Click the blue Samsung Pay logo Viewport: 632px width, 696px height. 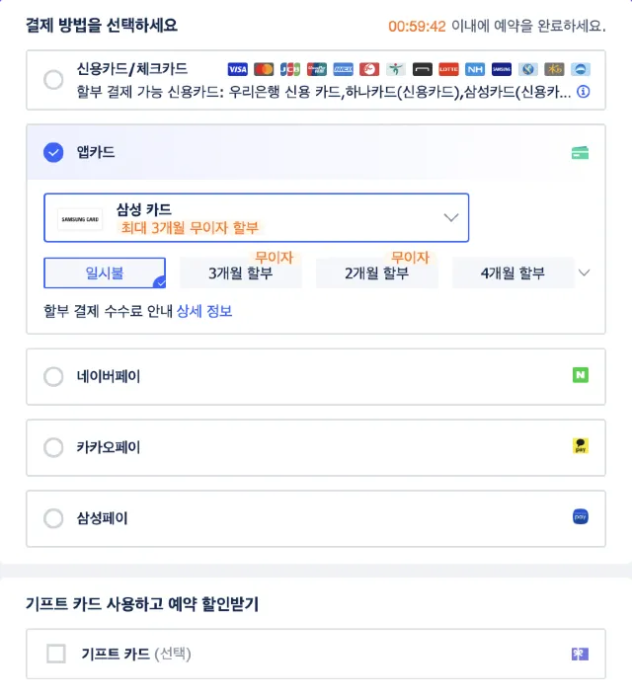pos(581,517)
